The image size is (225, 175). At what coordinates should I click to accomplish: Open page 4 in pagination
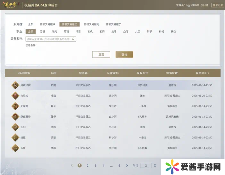pyautogui.click(x=103, y=166)
